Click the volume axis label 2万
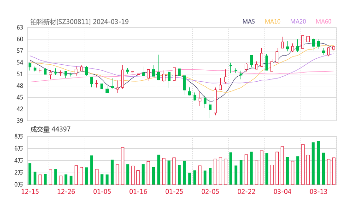The width and height of the screenshot is (341, 202). (x=19, y=173)
